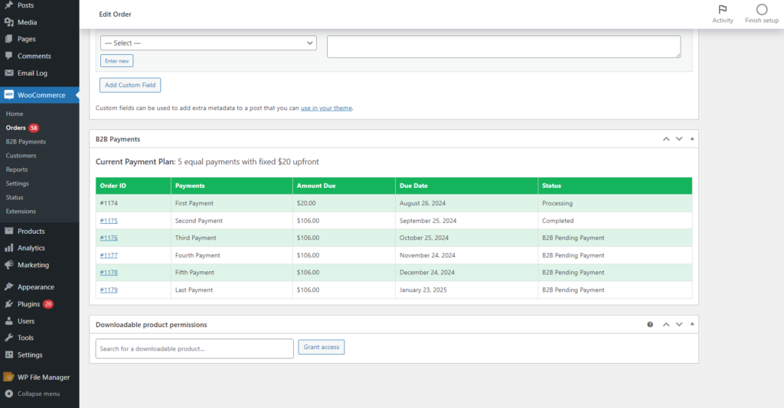This screenshot has width=784, height=408.
Task: Move Downloadable product permissions panel down
Action: 679,324
